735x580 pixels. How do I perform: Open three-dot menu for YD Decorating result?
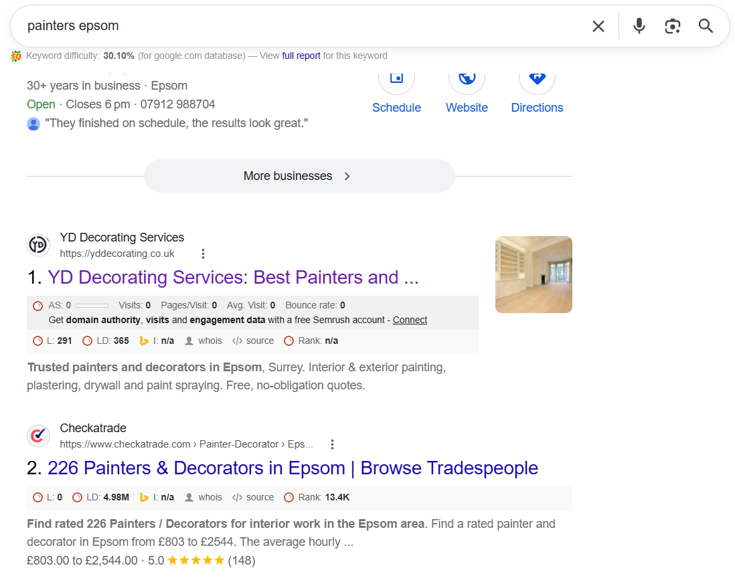(203, 254)
